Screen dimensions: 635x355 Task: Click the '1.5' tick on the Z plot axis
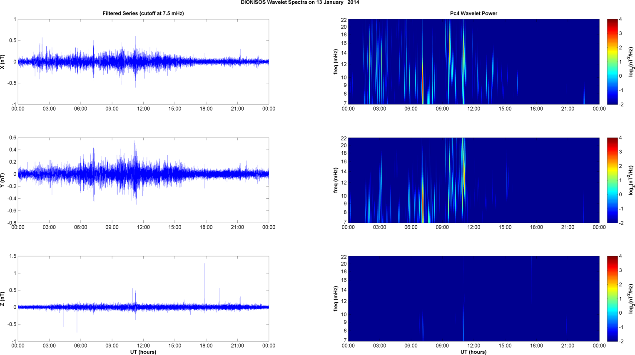pyautogui.click(x=12, y=256)
